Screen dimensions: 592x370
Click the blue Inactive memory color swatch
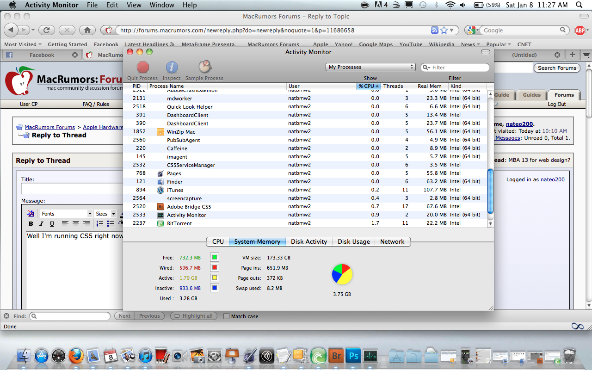coord(214,288)
